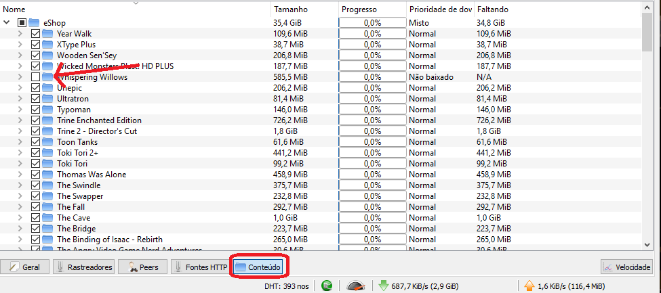Toggle the eShop root tri-state checkbox
This screenshot has width=661, height=293.
point(22,23)
